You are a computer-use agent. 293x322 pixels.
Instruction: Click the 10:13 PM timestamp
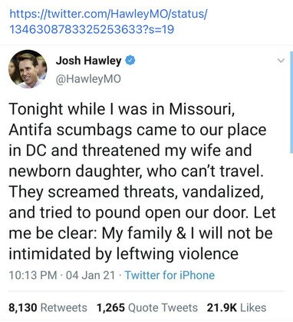[x=33, y=275]
